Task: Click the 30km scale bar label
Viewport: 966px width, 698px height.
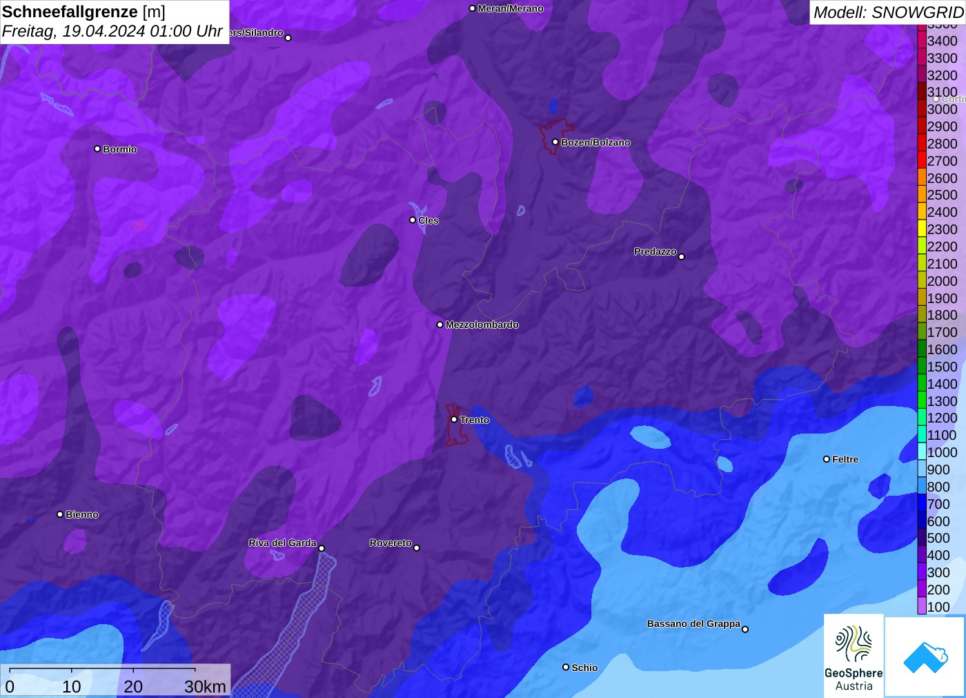Action: point(205,686)
